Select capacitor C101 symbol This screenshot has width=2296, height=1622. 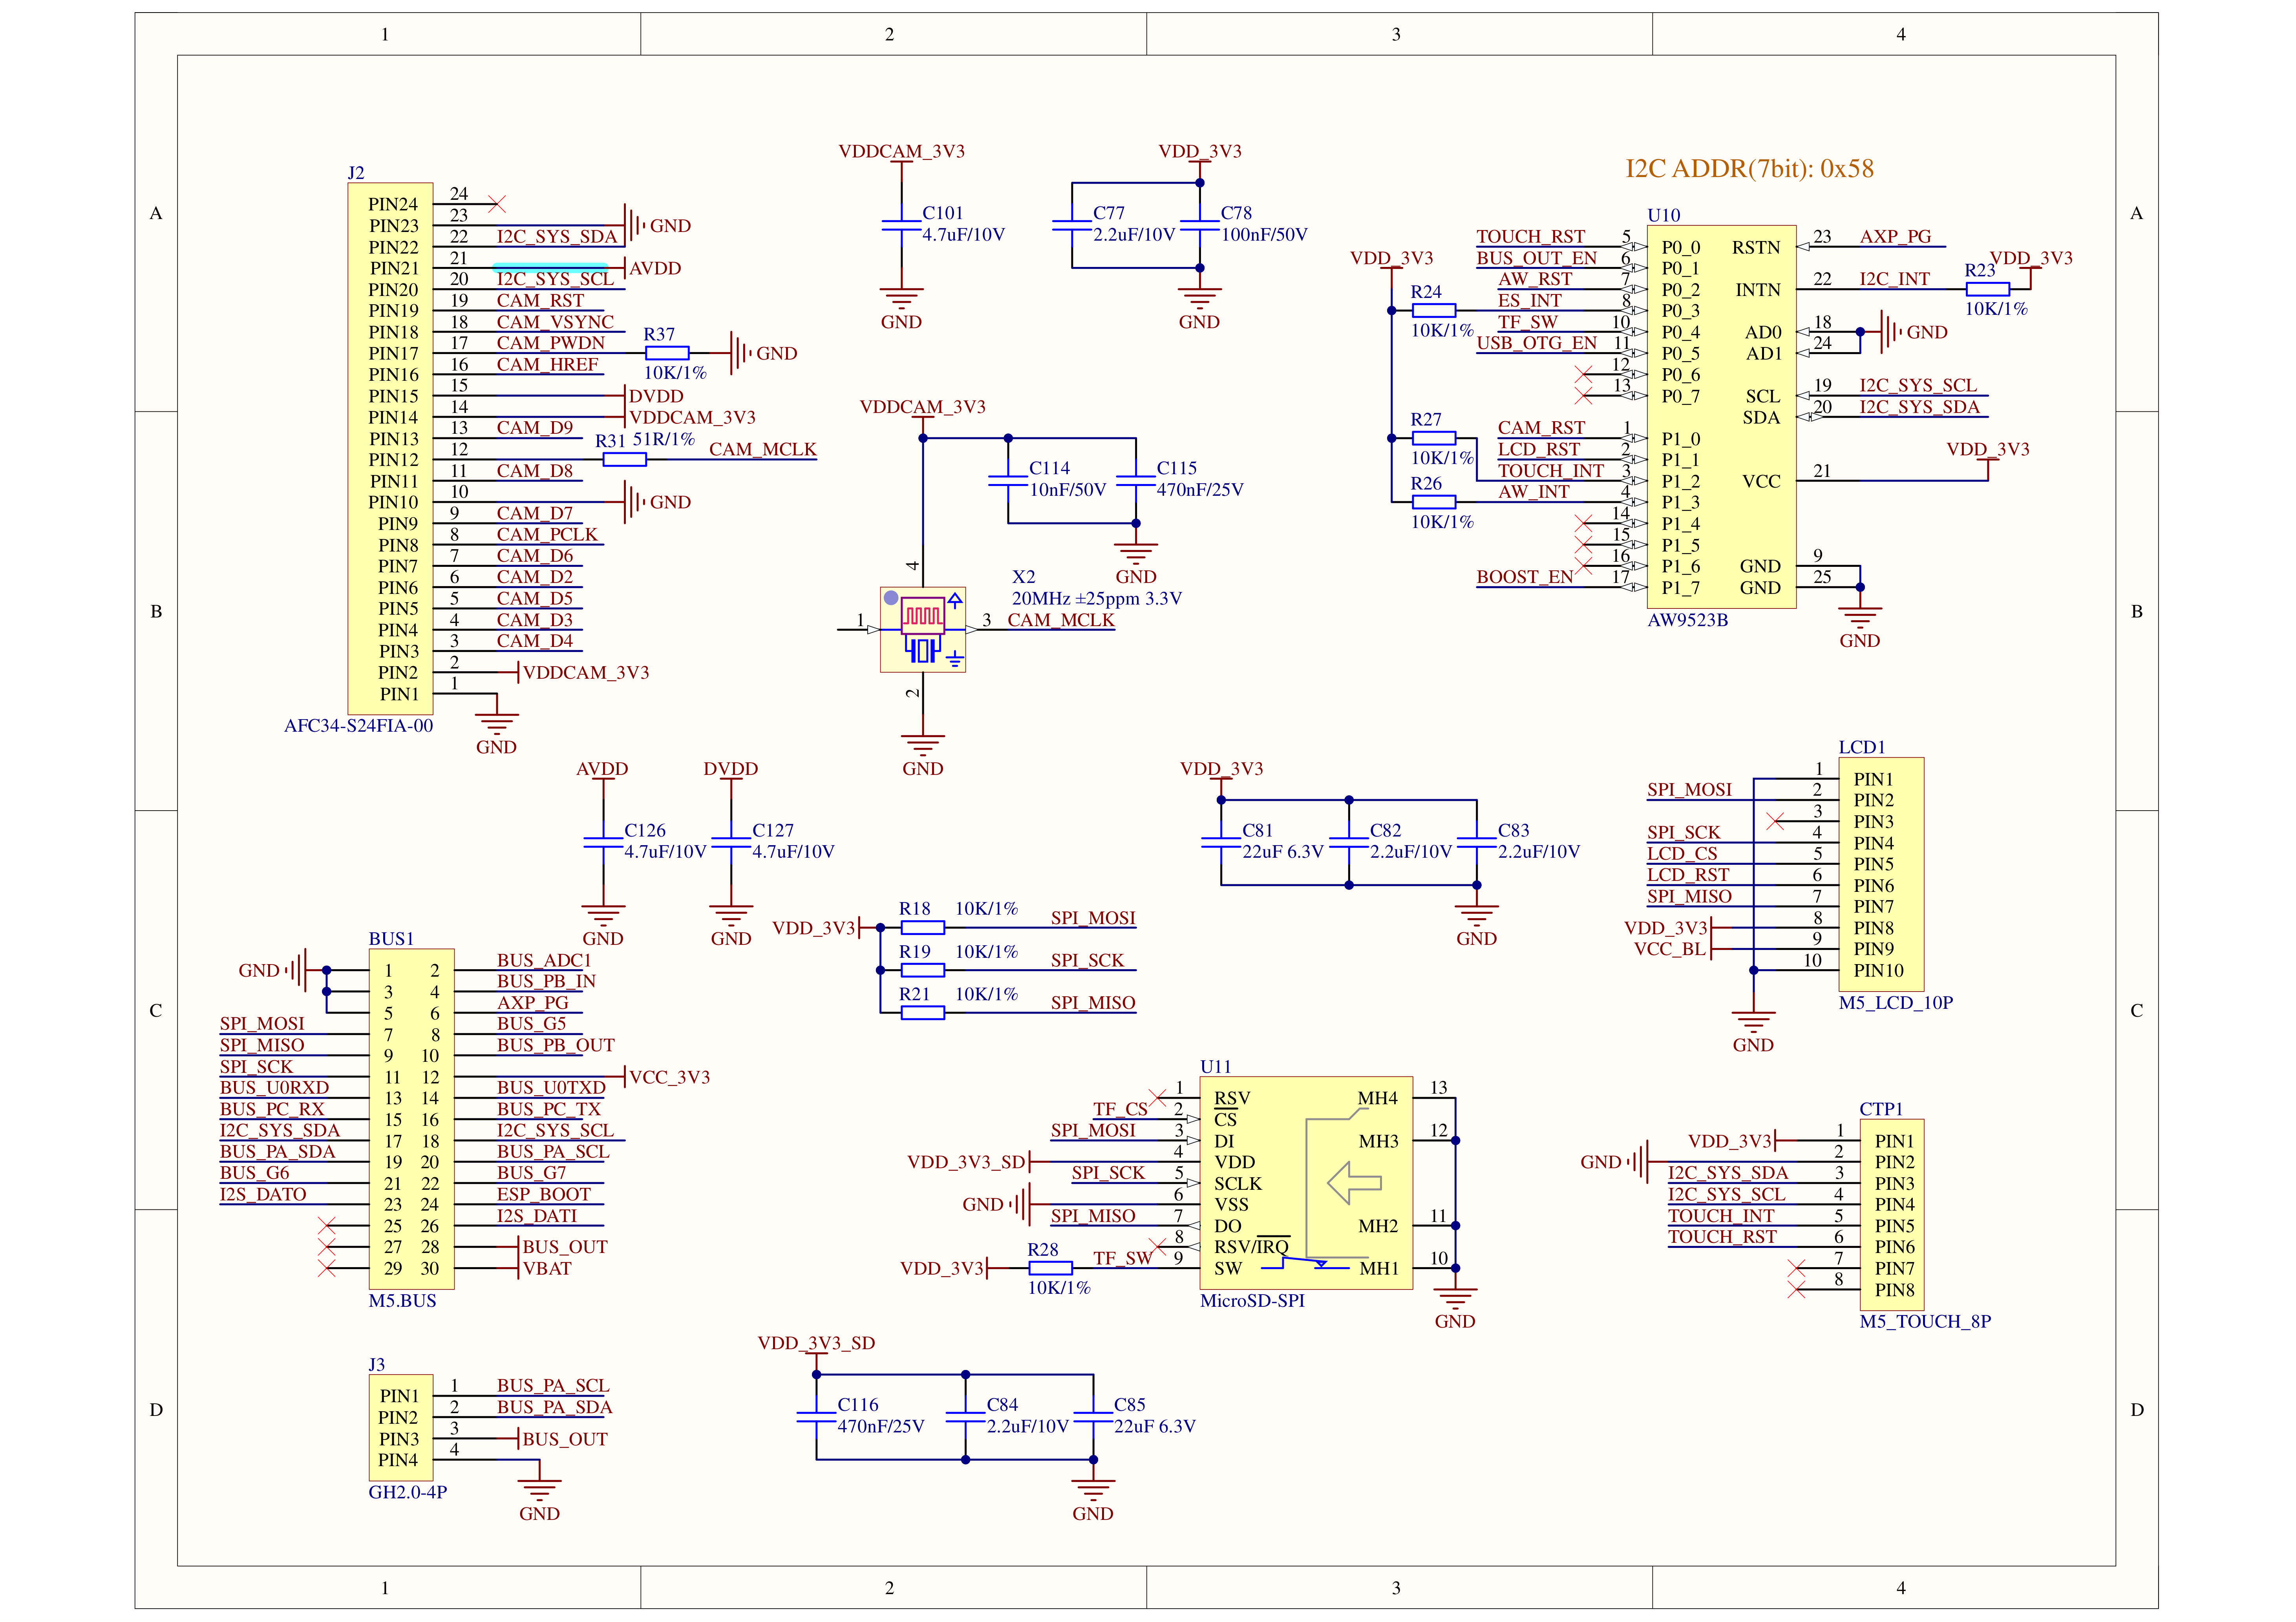[x=901, y=225]
